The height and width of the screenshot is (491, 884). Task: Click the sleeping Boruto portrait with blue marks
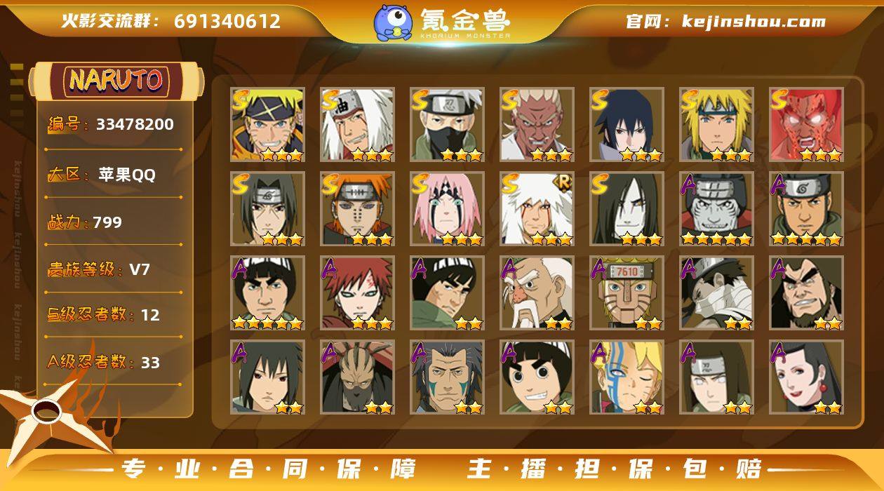[627, 377]
